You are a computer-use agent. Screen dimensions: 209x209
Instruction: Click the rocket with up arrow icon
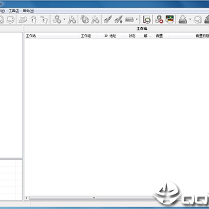[118, 19]
